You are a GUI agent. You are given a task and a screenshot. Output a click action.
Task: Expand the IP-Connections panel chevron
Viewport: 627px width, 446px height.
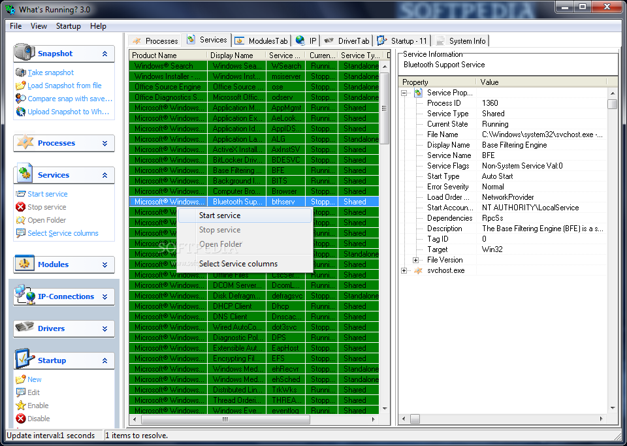pos(104,296)
